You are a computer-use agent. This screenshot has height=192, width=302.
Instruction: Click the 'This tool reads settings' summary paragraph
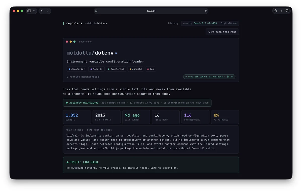pos(127,92)
